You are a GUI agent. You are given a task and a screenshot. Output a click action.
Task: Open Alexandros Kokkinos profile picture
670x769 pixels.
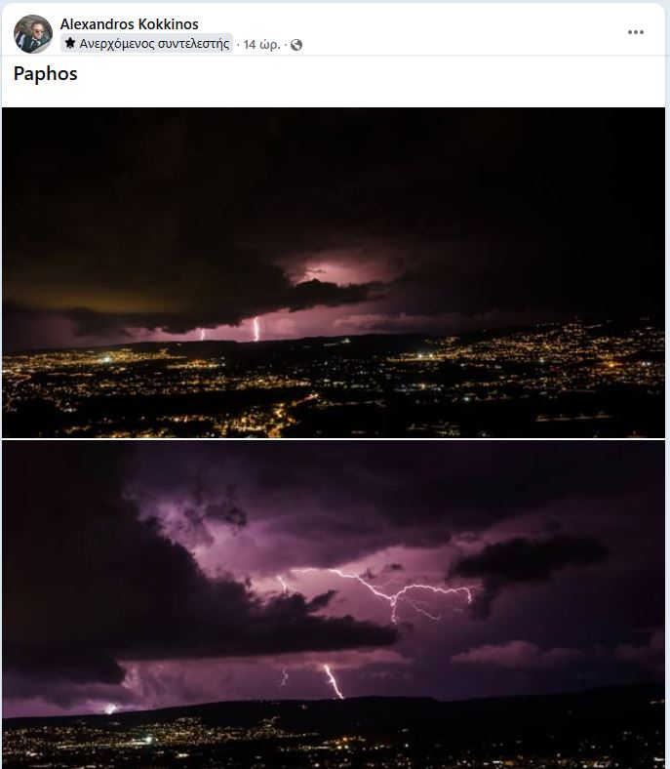click(x=33, y=34)
